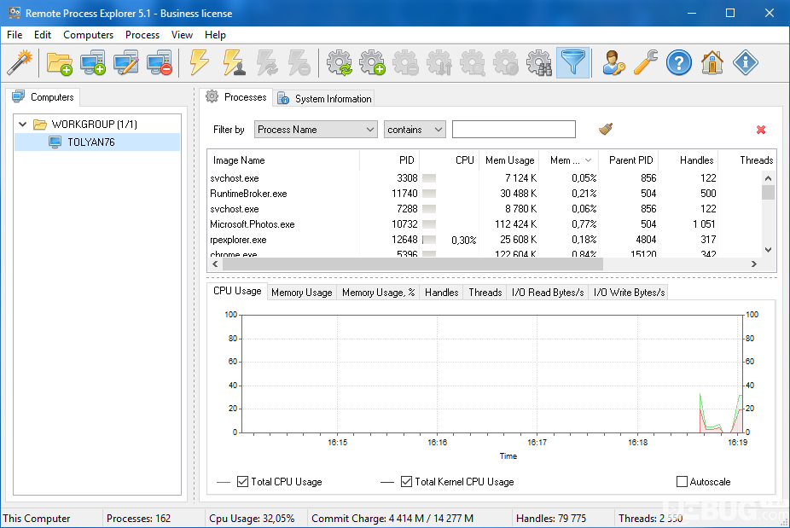The width and height of the screenshot is (790, 528).
Task: Switch to the Handles graph tab
Action: tap(441, 293)
